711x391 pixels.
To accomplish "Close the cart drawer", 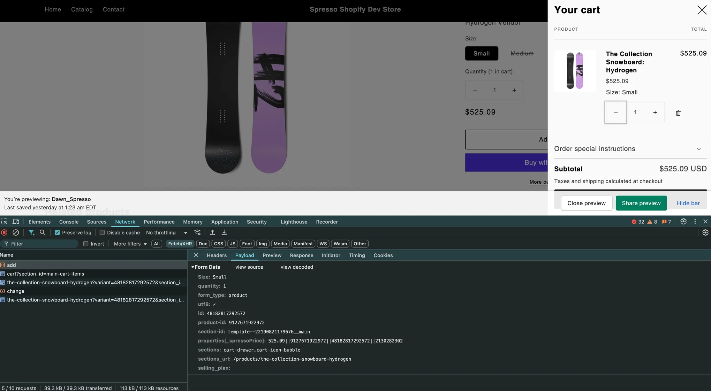I will coord(702,10).
